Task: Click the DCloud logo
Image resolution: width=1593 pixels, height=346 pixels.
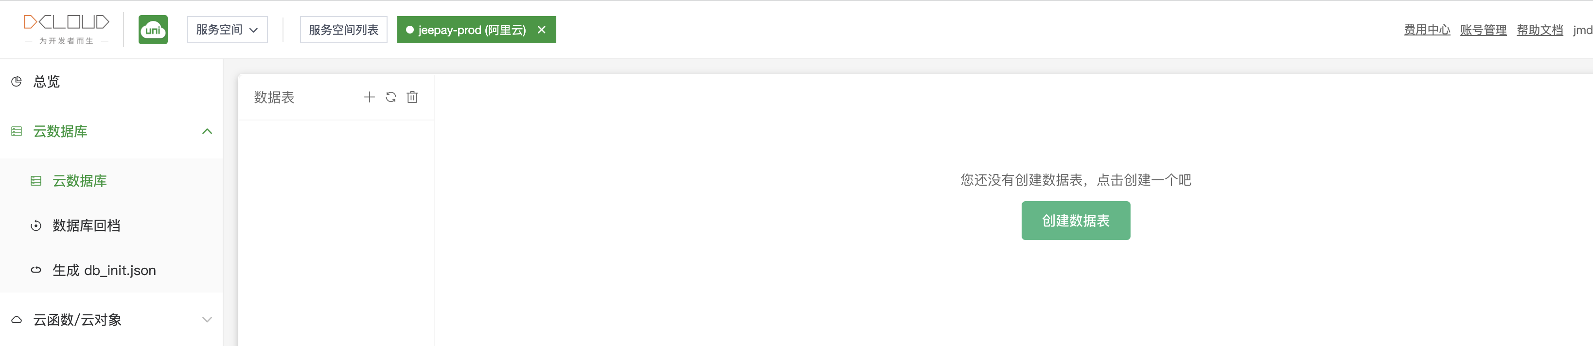Action: point(66,29)
